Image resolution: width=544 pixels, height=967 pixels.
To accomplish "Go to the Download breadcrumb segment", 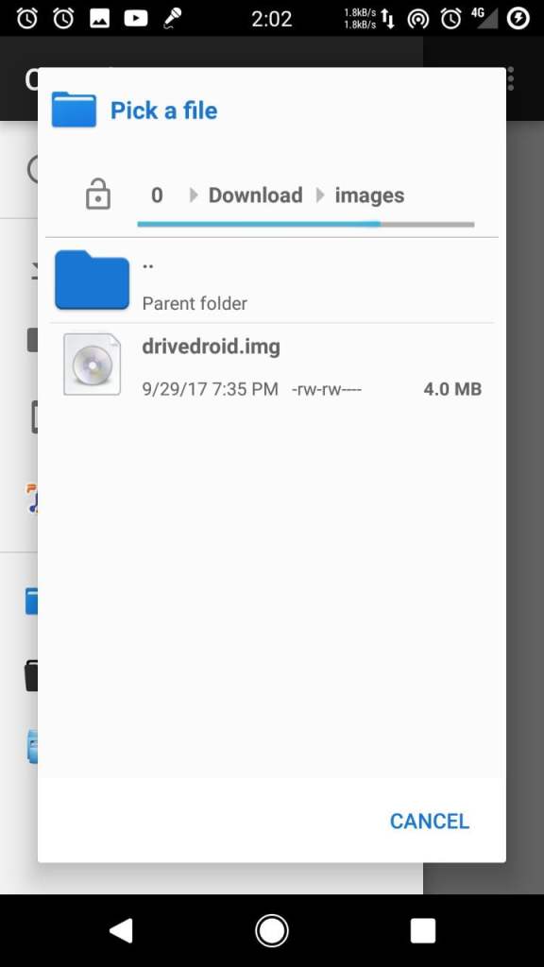I will click(255, 195).
